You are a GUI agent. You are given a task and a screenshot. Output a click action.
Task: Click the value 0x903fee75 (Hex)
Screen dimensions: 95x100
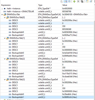click(69, 35)
